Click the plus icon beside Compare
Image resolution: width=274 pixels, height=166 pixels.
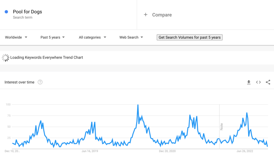146,15
